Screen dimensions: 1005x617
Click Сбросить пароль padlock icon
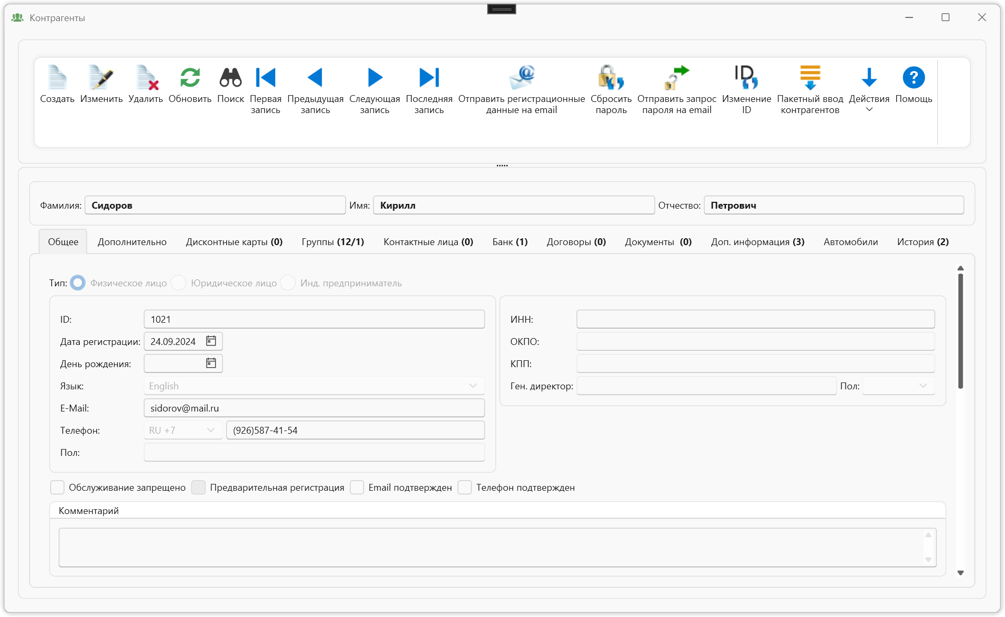(611, 78)
